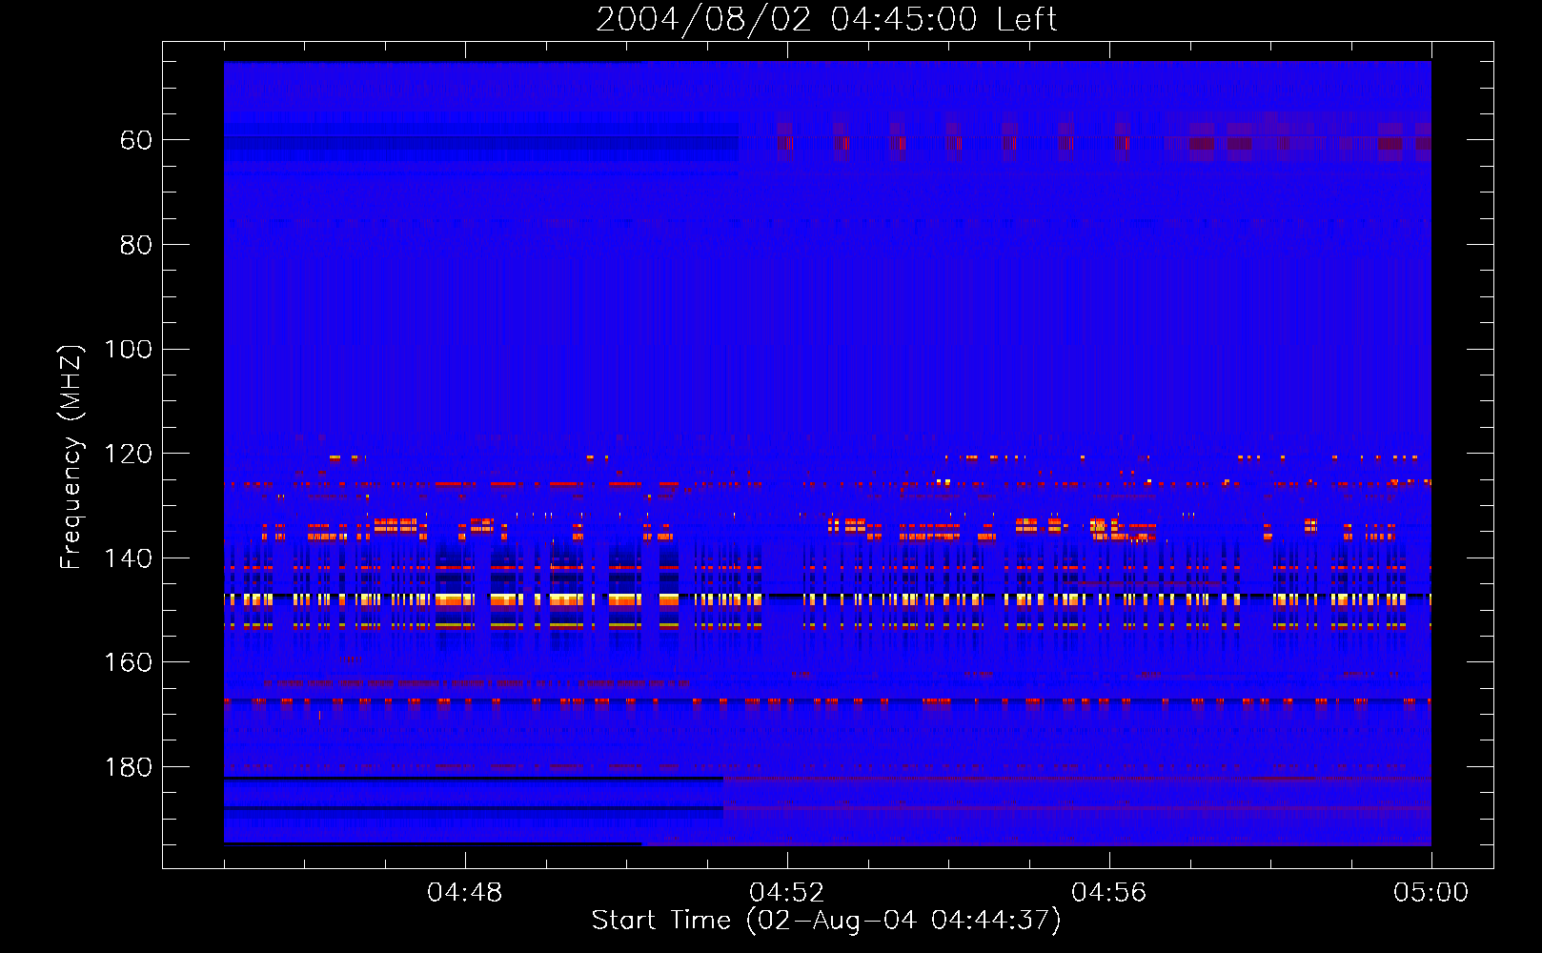Select the 140 frequency tick label
Image resolution: width=1542 pixels, height=953 pixels.
(x=128, y=558)
